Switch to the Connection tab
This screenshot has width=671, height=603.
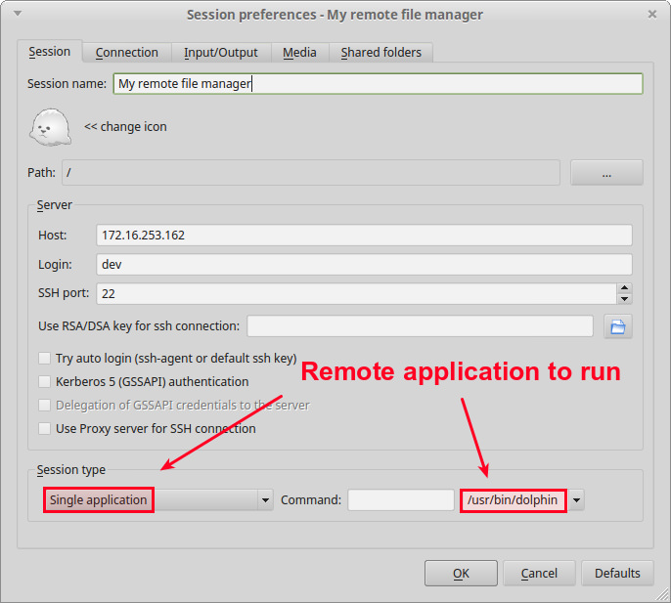point(126,53)
